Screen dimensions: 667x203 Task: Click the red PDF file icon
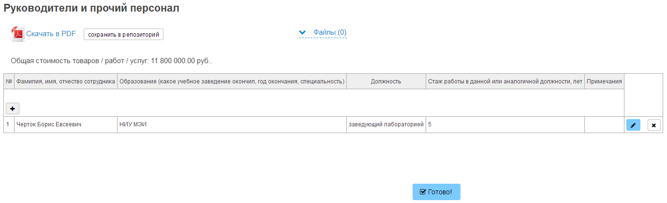[x=18, y=34]
